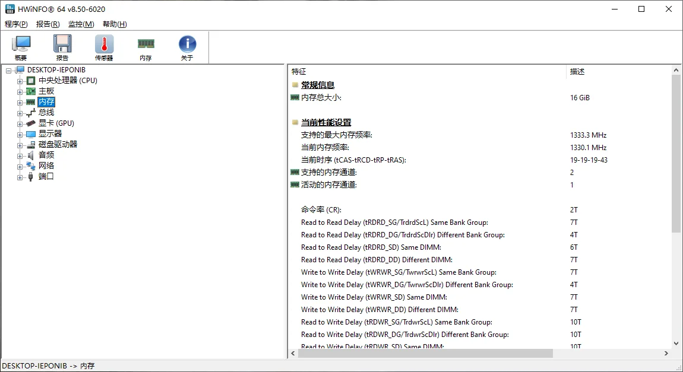The image size is (683, 372).
Task: Select 网络 in the tree
Action: coord(46,166)
